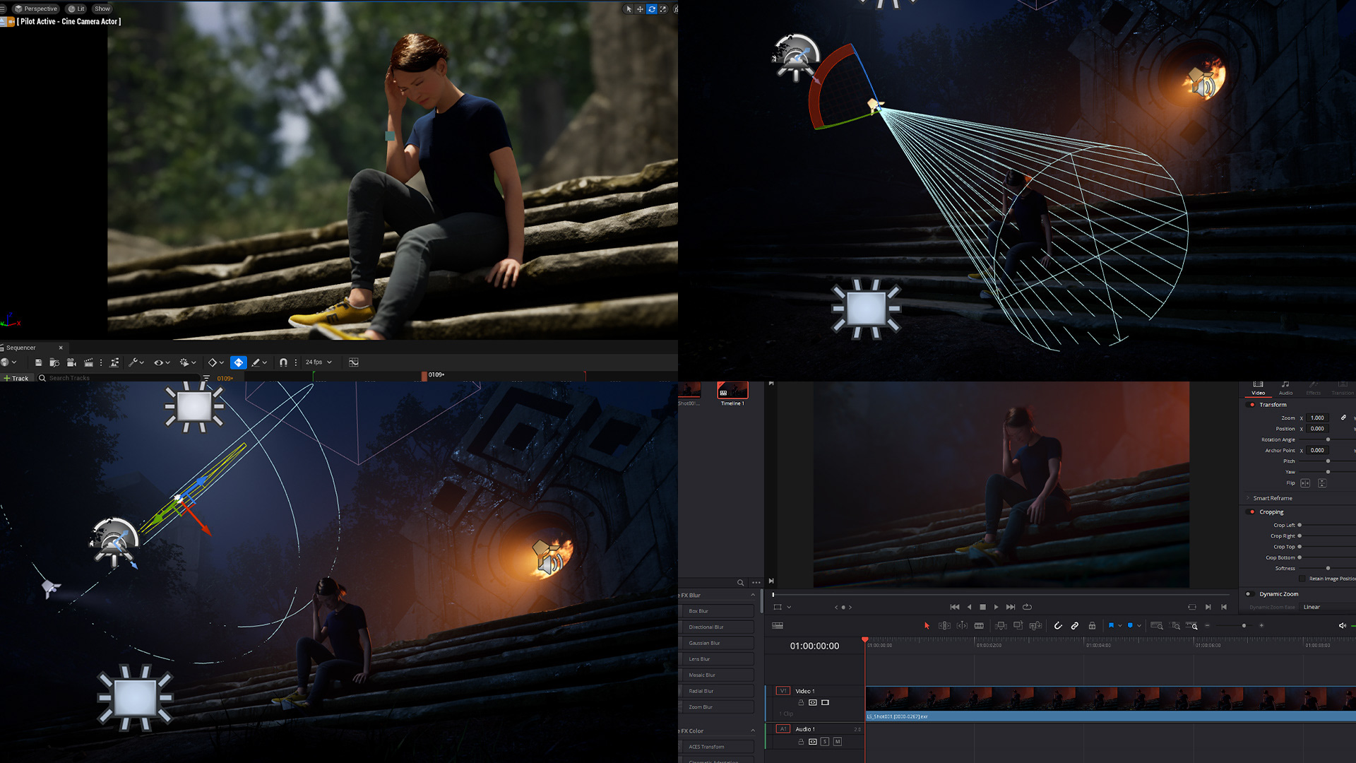
Task: Click the flip horizontal icon
Action: tap(1305, 483)
